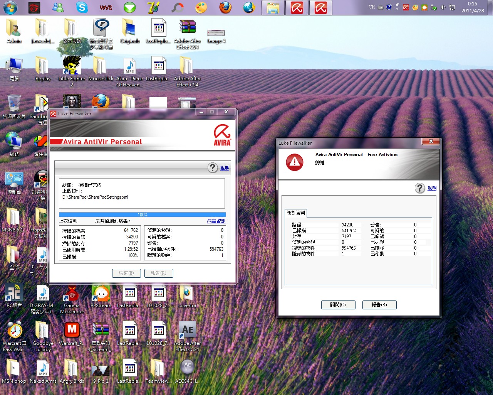The image size is (493, 395).
Task: Click the 報告(R) button in summary dialog
Action: click(379, 305)
